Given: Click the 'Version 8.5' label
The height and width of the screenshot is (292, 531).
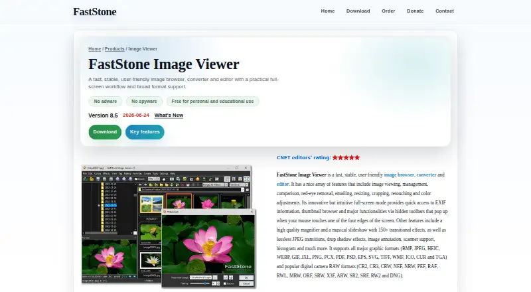Looking at the screenshot, I should pyautogui.click(x=103, y=115).
